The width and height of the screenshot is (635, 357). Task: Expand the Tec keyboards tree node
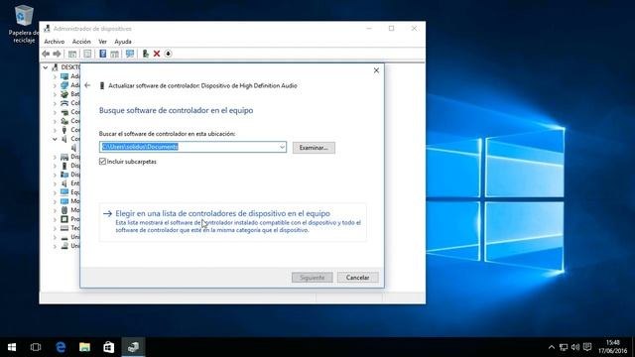(55, 228)
